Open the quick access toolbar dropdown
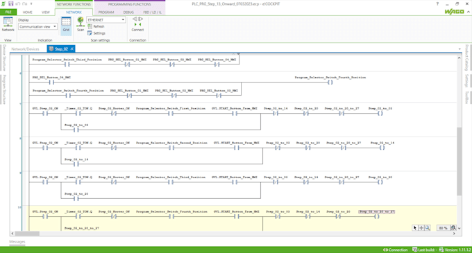The width and height of the screenshot is (472, 253). click(31, 4)
